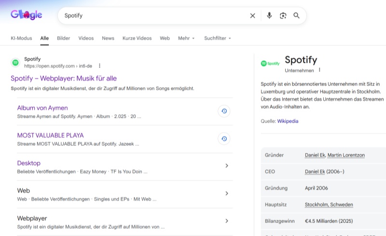
Task: Open Spotify – Webplayer: Musik für alle result
Action: tap(64, 78)
